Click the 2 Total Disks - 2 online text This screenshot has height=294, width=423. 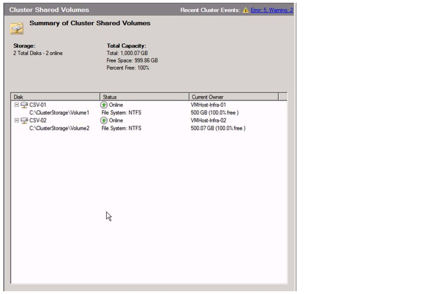[x=38, y=53]
